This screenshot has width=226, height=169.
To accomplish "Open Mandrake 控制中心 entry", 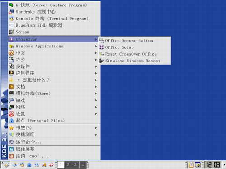I will (54, 12).
